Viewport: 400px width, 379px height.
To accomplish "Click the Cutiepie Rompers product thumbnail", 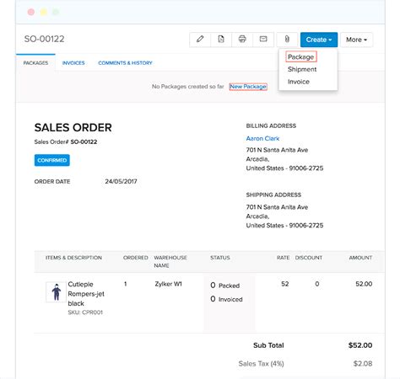I will tap(56, 292).
